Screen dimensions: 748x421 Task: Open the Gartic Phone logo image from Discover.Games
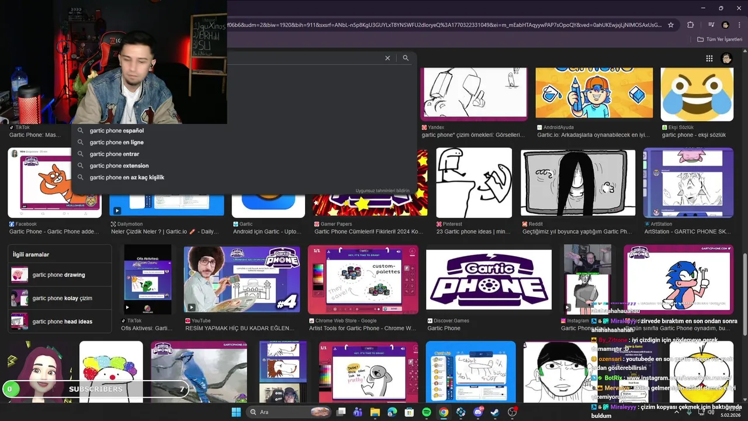489,279
